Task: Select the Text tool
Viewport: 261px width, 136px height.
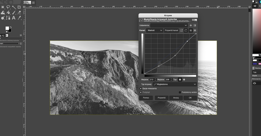Action: 14,18
